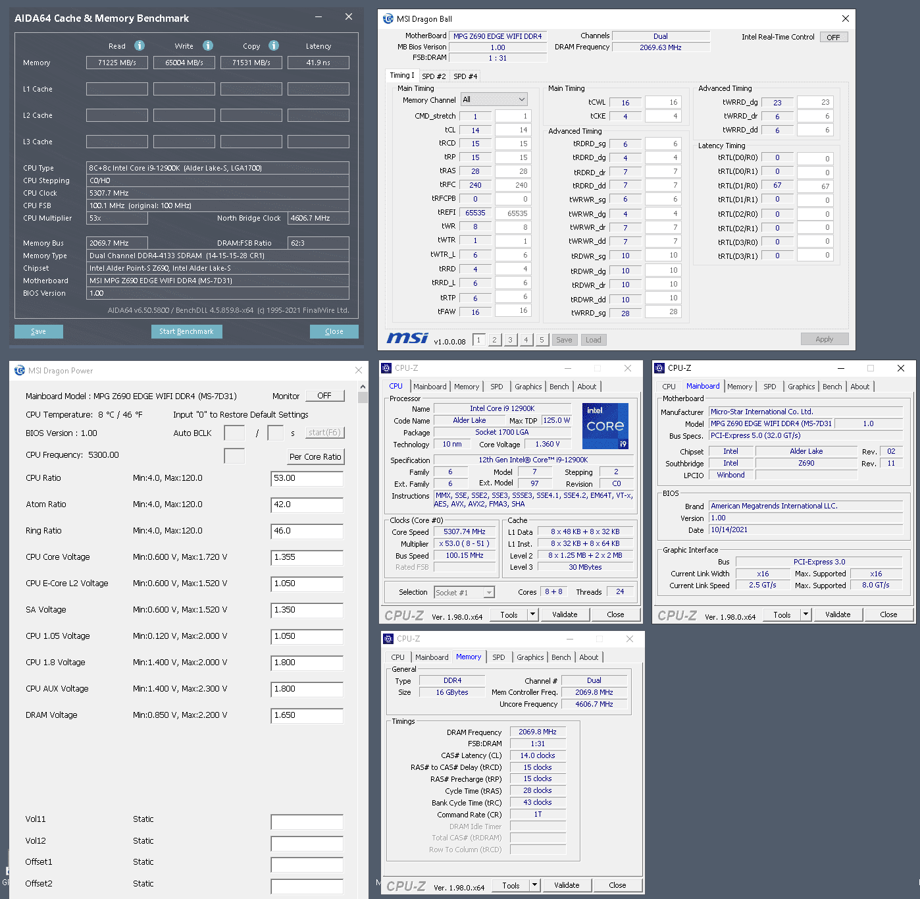Screen dimensions: 920x899
Task: Select the Timing I tab in Dragon Ball
Action: click(402, 75)
